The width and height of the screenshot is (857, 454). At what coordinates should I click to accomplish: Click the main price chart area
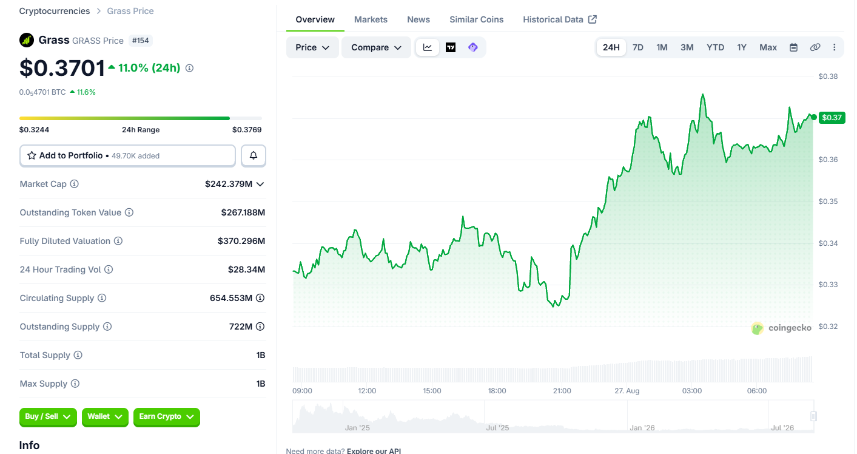(x=552, y=200)
